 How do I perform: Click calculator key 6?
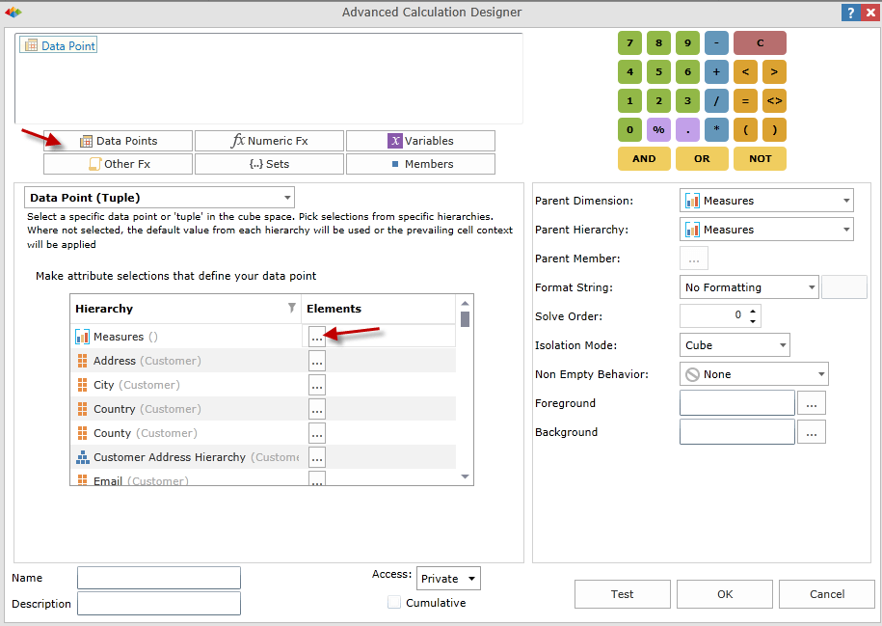(687, 72)
